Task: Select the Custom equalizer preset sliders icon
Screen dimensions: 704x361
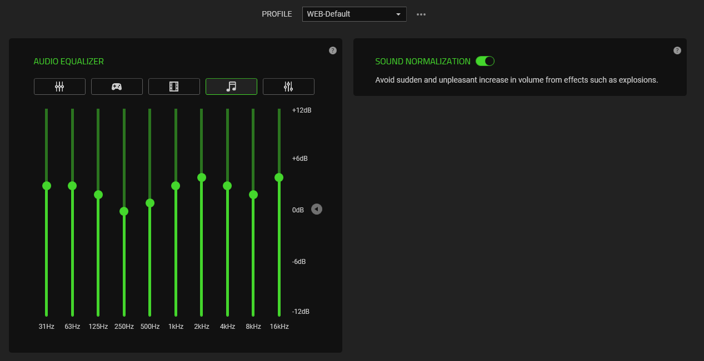Action: click(x=288, y=87)
